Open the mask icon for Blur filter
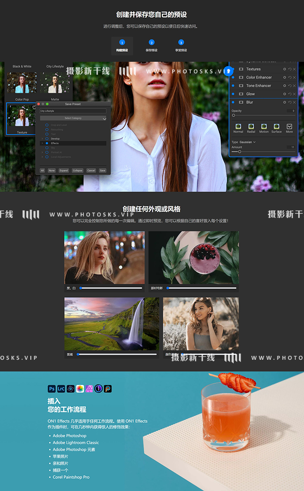The width and height of the screenshot is (304, 491). [241, 103]
